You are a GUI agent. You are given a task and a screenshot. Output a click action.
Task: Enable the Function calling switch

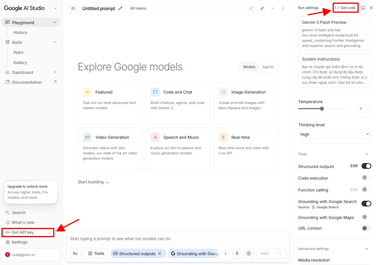tap(366, 189)
